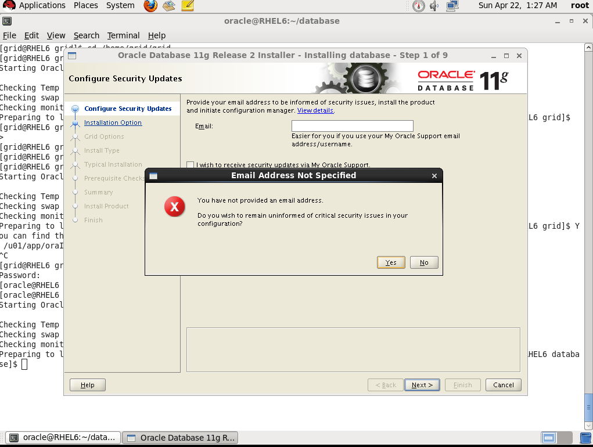The width and height of the screenshot is (593, 447).
Task: Switch to oracle@RHEL6 terminal taskbar entry
Action: coord(64,438)
